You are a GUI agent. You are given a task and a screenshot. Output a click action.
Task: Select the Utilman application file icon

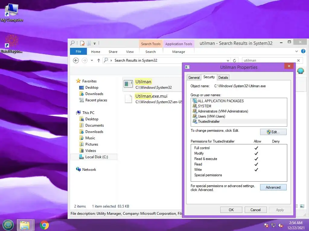coord(128,84)
